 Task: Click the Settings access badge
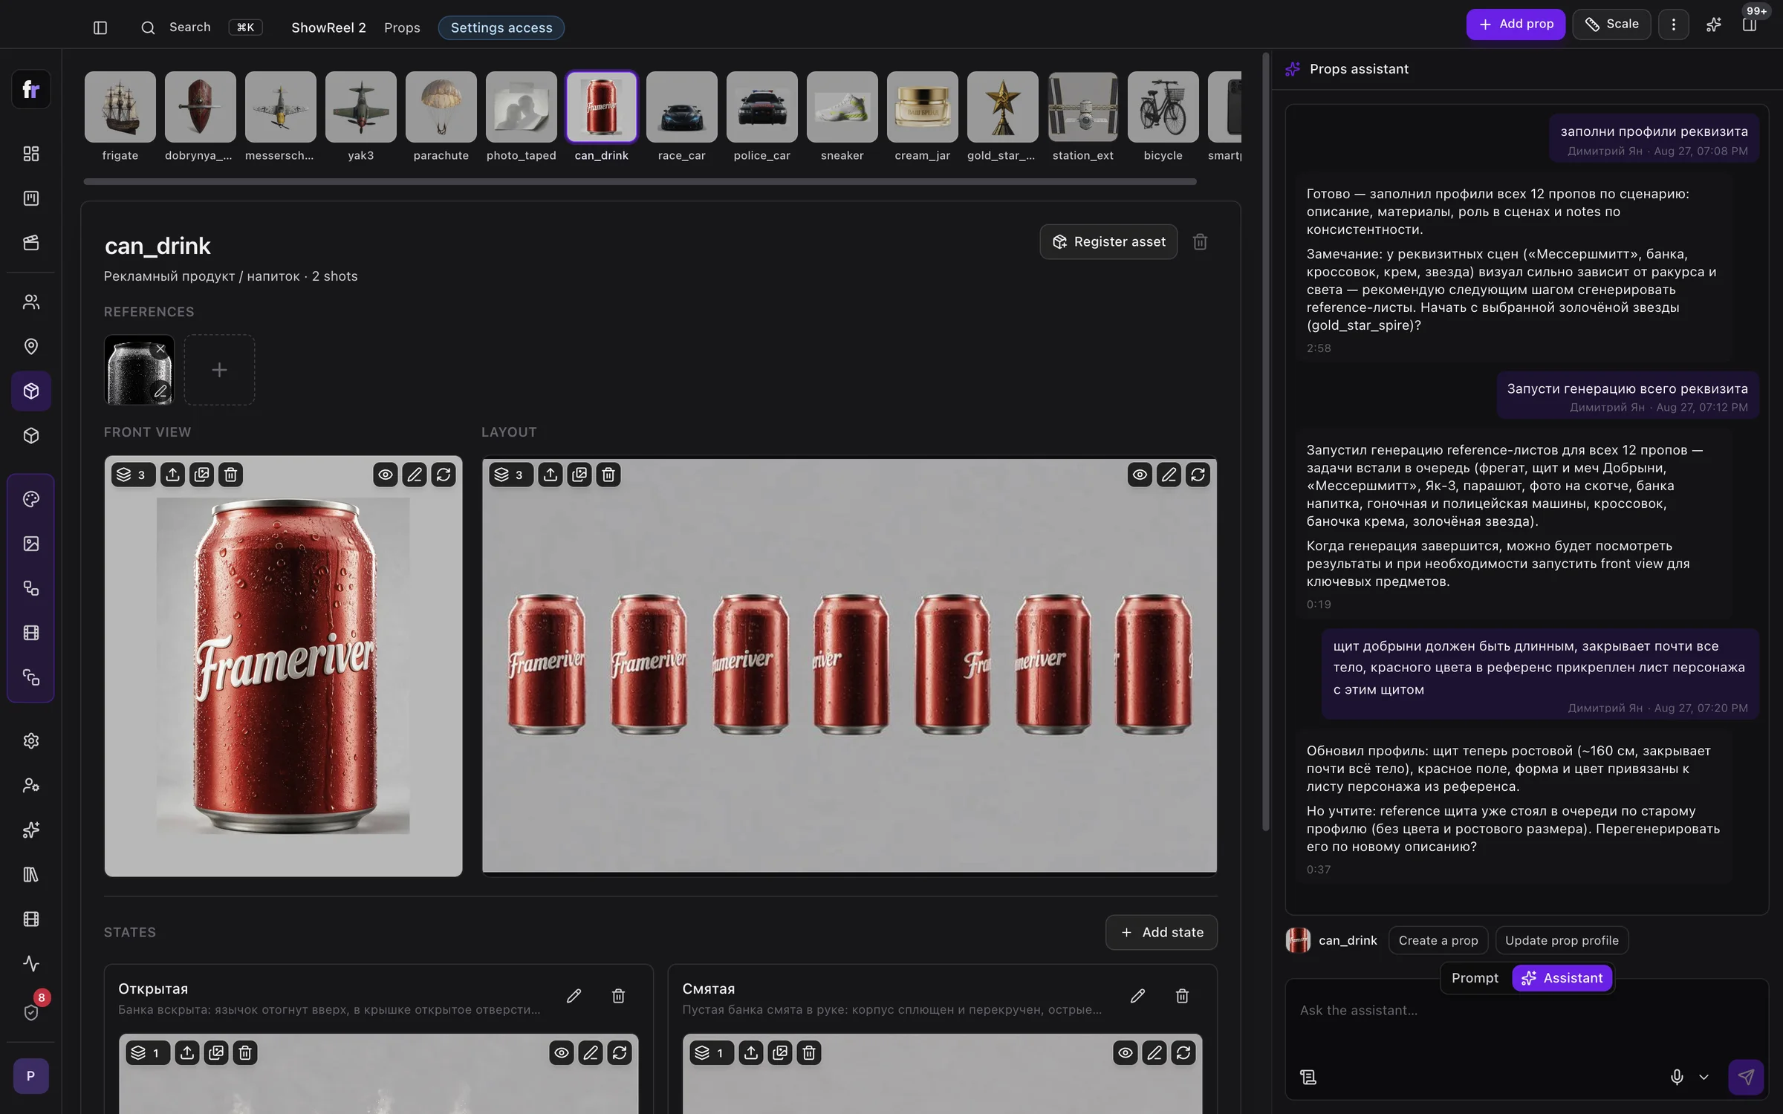point(501,27)
